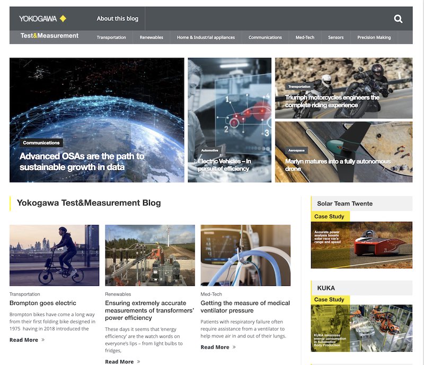Click the search magnifier icon
The image size is (424, 365).
(398, 19)
